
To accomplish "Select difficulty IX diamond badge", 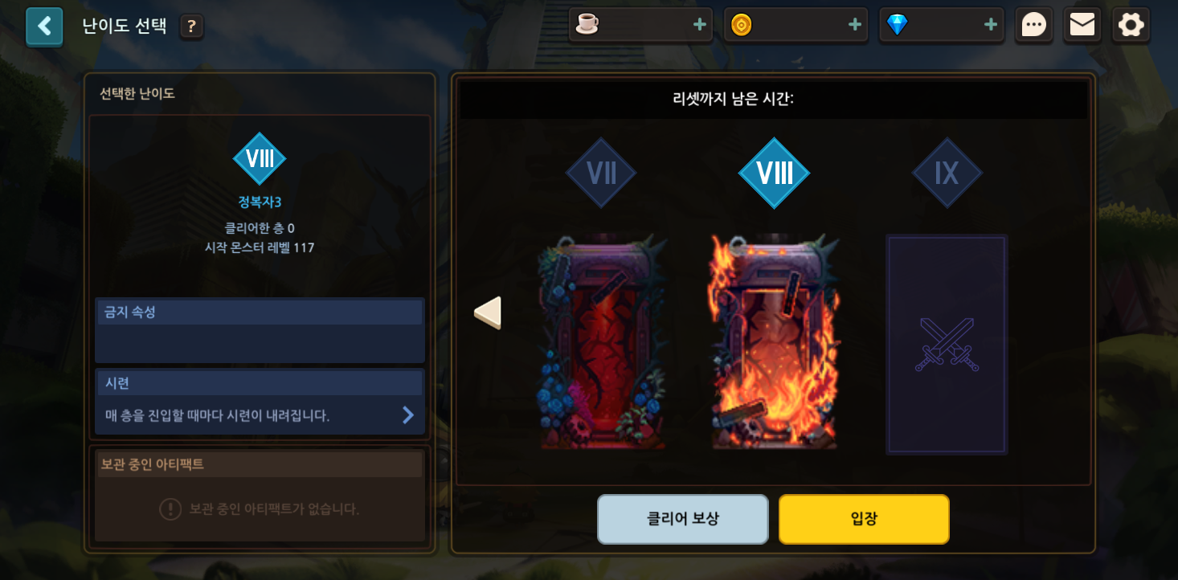I will (x=947, y=173).
